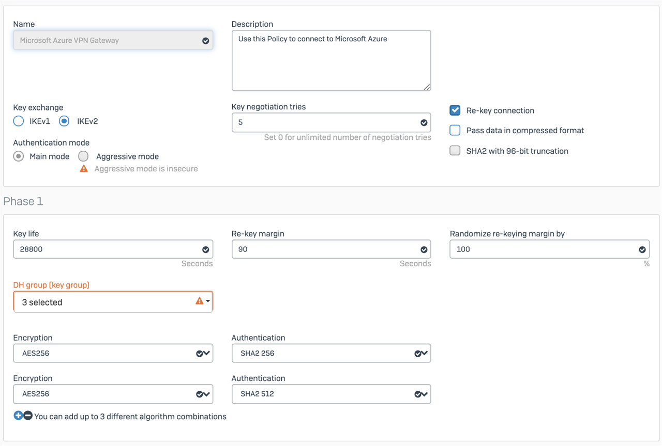Click warning icon in DH group dropdown
The image size is (662, 446).
pos(199,301)
